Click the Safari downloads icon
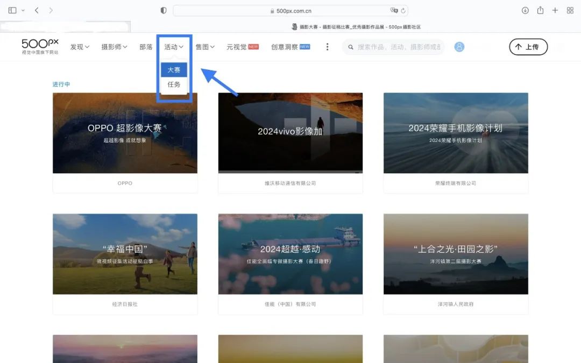The image size is (581, 363). (x=525, y=10)
